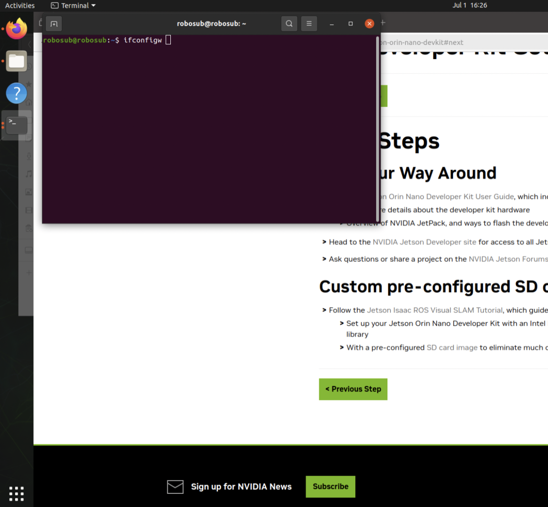The height and width of the screenshot is (507, 548).
Task: Launch Firefox from the dock
Action: (x=17, y=28)
